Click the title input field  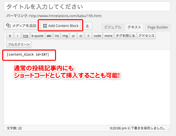(87, 6)
